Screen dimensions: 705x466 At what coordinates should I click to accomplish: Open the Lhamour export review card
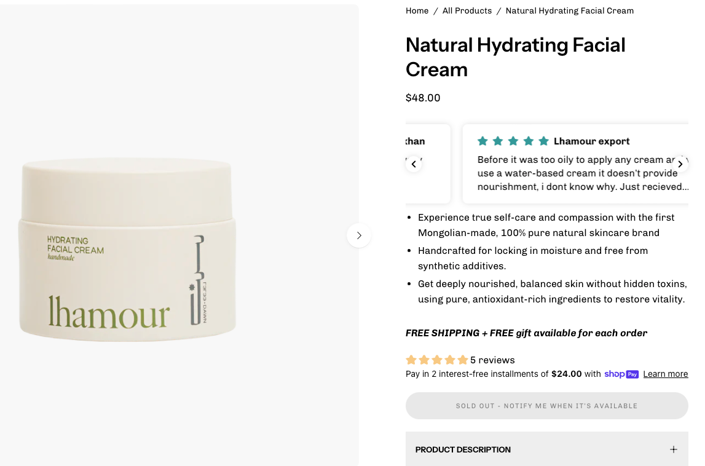point(575,164)
